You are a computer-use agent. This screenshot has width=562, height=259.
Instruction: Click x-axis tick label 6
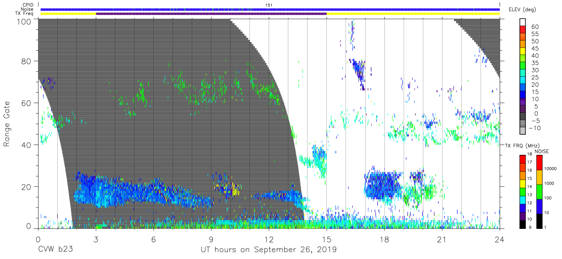pos(153,239)
